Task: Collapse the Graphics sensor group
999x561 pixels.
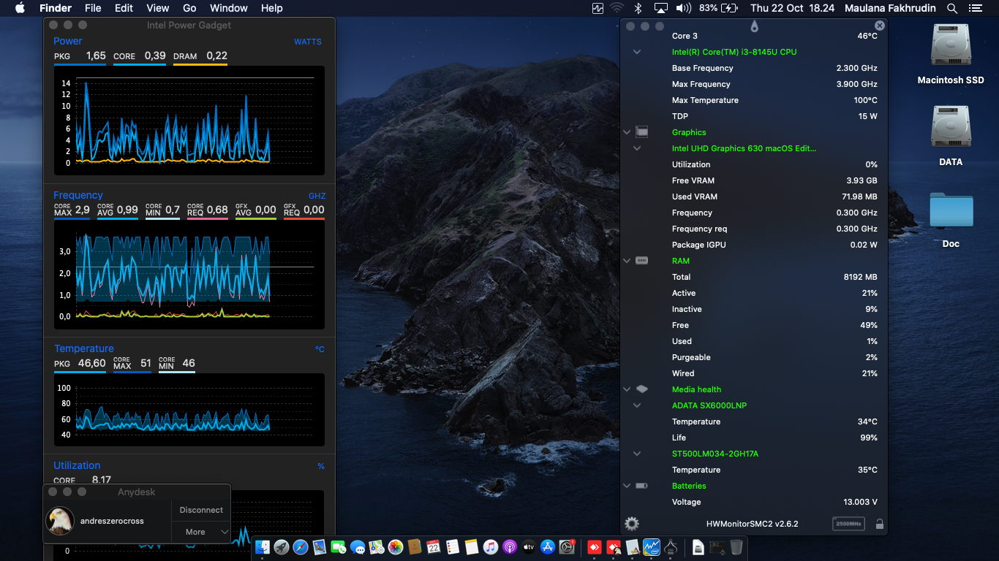Action: pyautogui.click(x=627, y=132)
